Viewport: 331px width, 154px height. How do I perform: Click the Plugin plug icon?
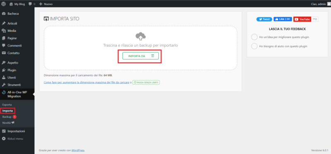[4, 70]
